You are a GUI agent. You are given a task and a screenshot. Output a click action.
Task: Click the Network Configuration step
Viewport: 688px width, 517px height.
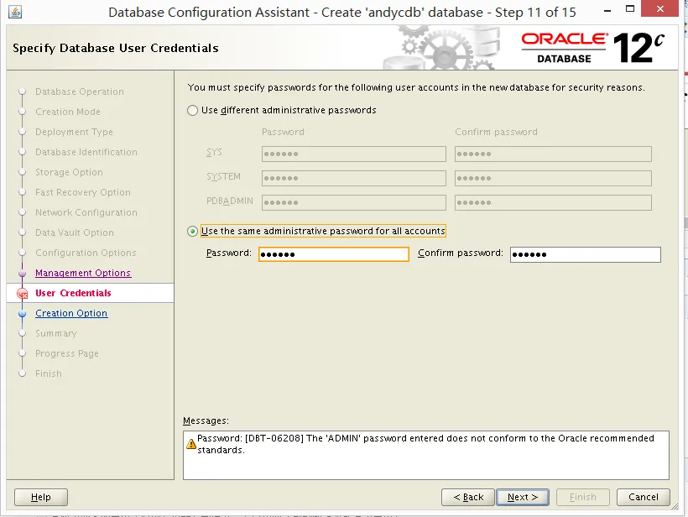tap(86, 213)
